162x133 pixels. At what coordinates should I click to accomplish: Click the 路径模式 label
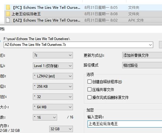[x=91, y=65]
